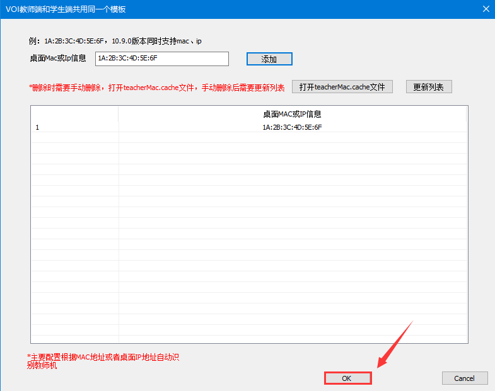This screenshot has height=391, width=495.
Task: Click the divider at the MAC column's right edge
Action: pyautogui.click(x=467, y=114)
